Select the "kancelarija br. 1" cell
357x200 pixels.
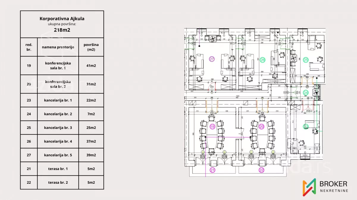click(x=58, y=100)
